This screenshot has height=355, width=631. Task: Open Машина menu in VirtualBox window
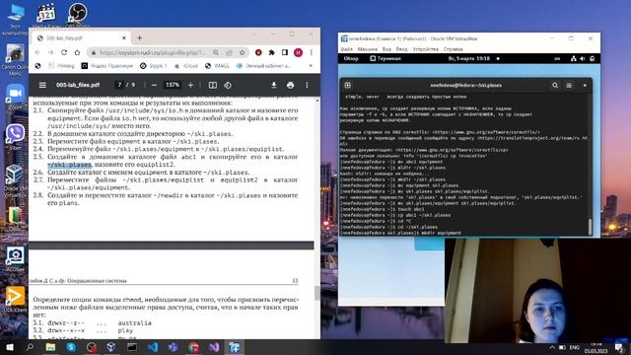pos(367,49)
